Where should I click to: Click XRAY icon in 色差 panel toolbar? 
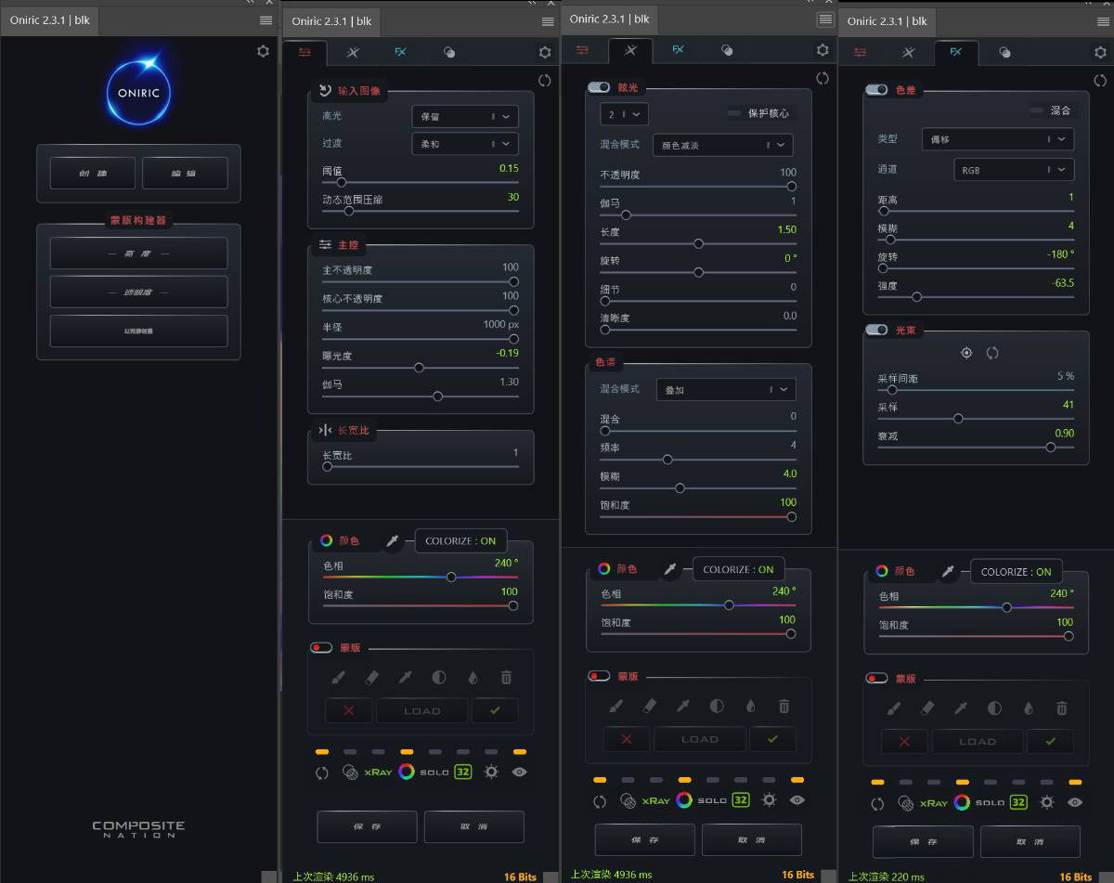(x=934, y=802)
